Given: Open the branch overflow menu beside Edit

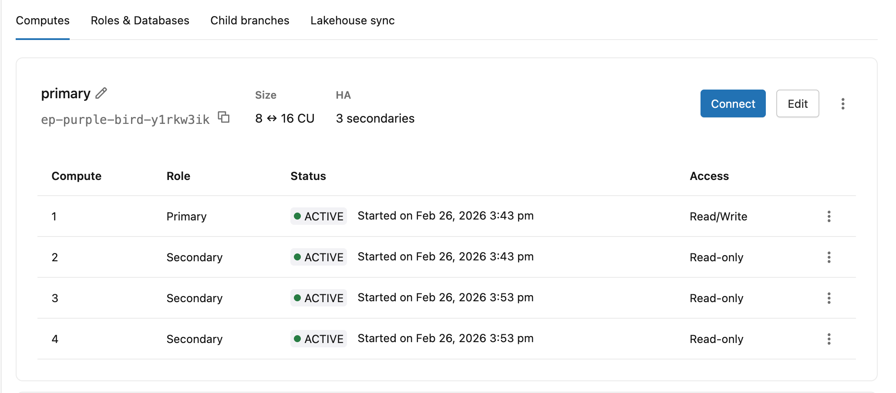Looking at the screenshot, I should coord(843,103).
